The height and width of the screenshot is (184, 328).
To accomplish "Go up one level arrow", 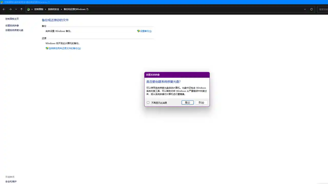I will (22, 9).
